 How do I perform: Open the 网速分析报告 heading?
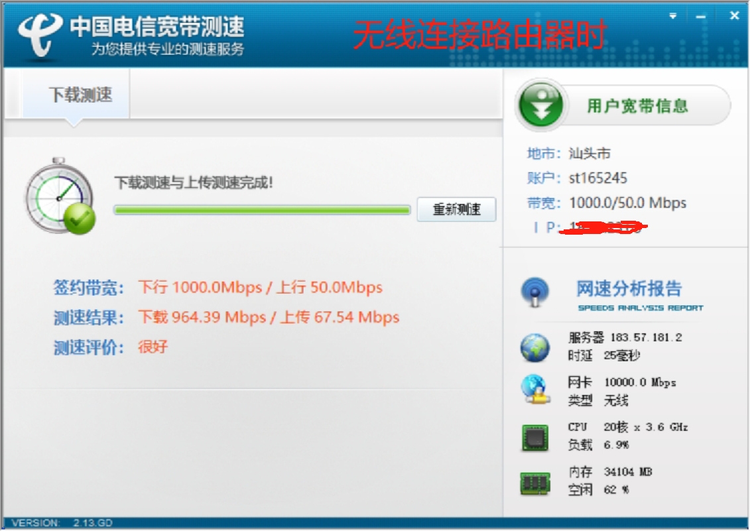point(629,288)
